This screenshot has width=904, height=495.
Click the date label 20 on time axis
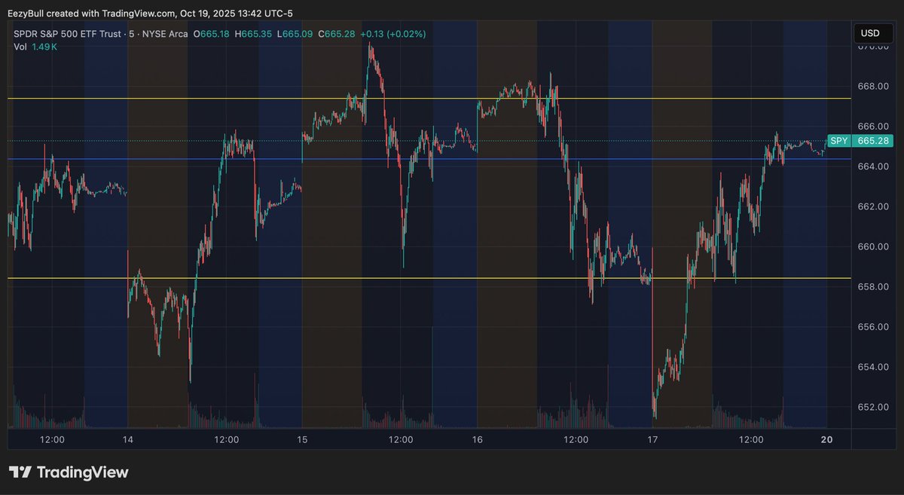point(827,439)
